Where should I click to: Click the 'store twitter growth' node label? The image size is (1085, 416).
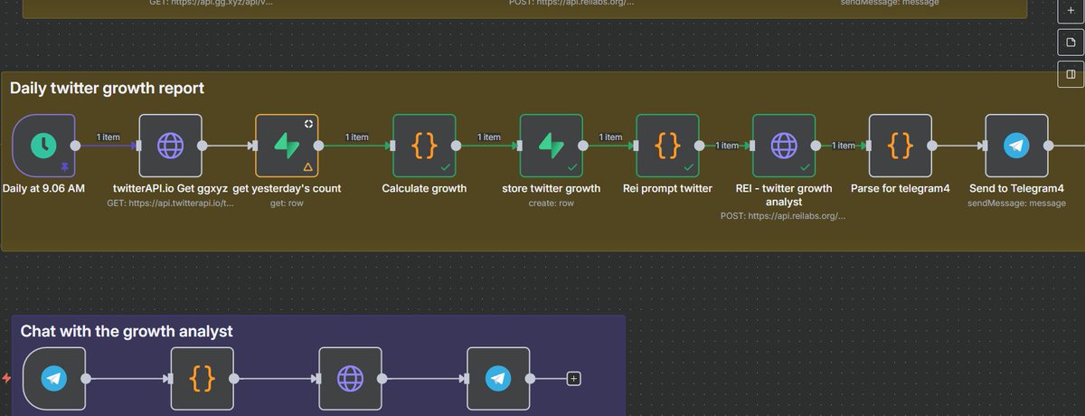click(x=552, y=189)
